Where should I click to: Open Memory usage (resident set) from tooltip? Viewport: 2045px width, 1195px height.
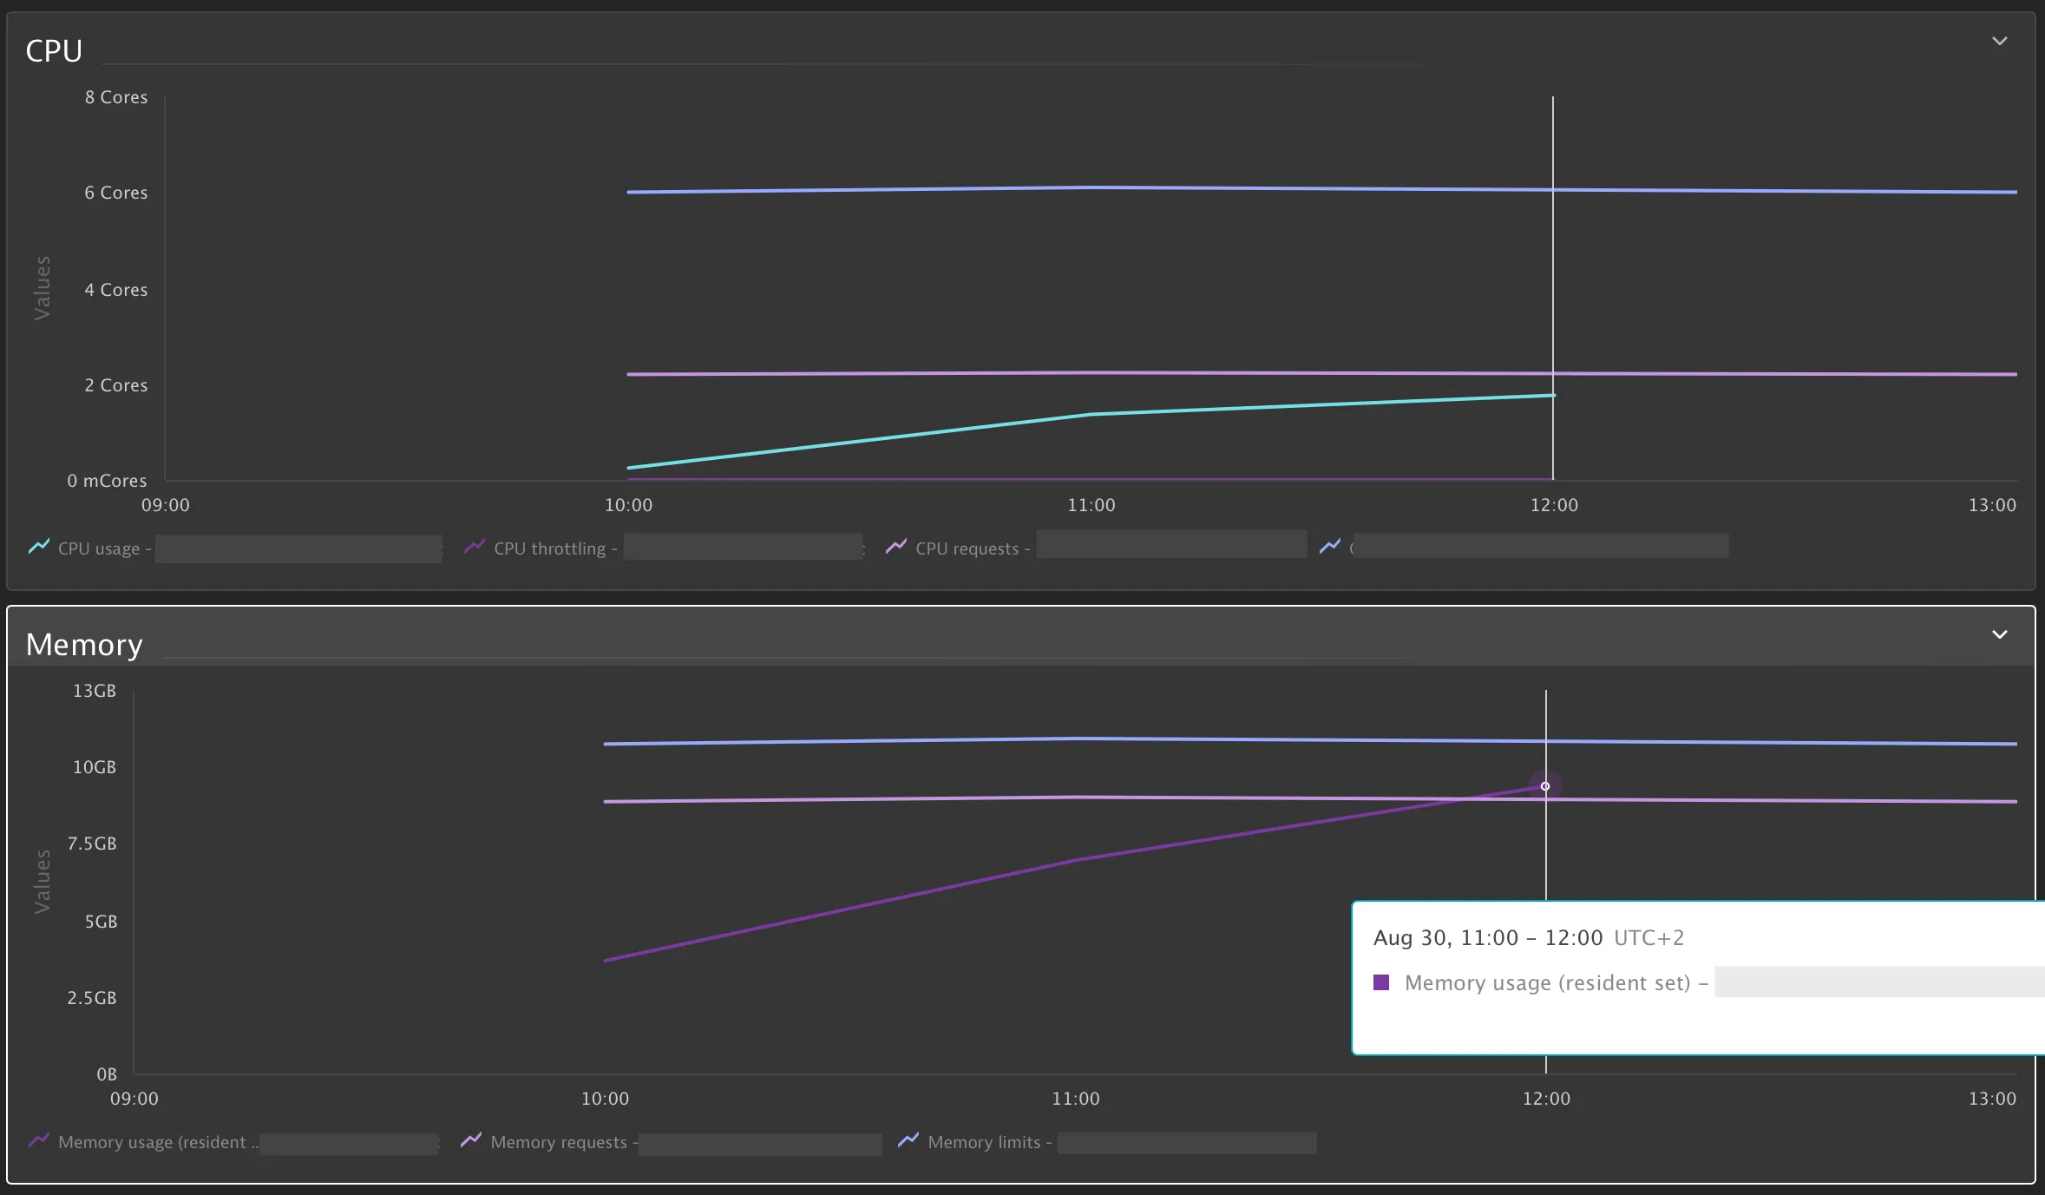(x=1550, y=982)
